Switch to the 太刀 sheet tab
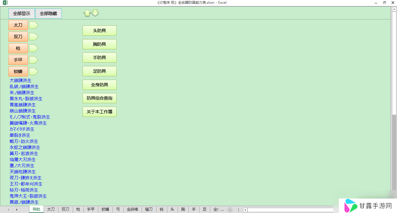 [51, 209]
